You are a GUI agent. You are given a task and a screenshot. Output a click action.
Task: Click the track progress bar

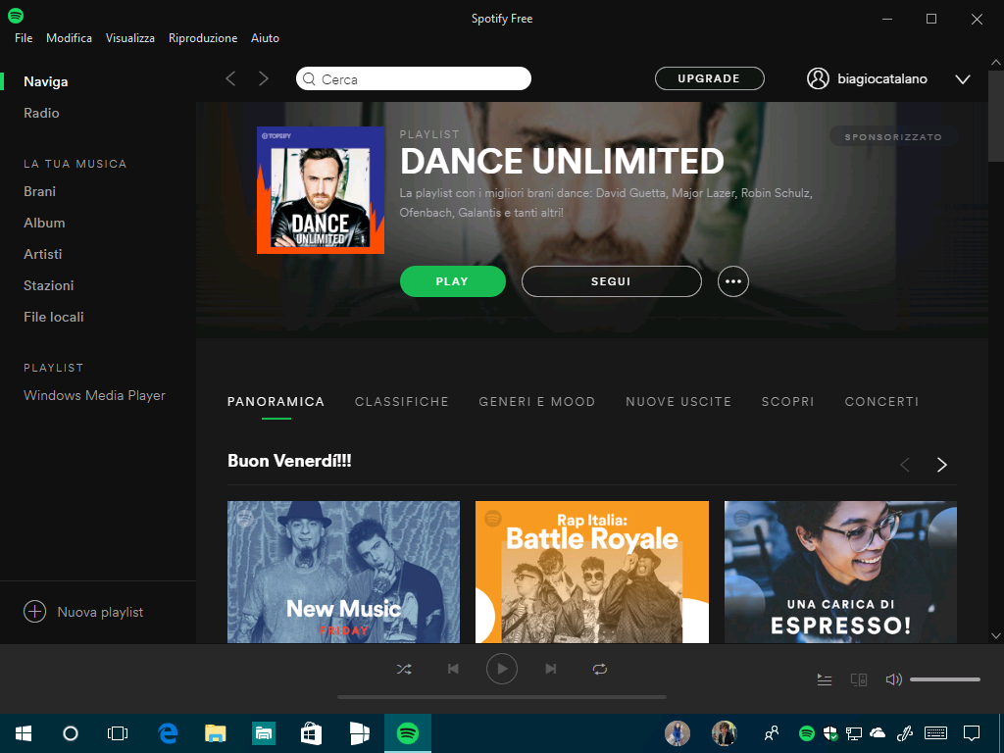(502, 697)
